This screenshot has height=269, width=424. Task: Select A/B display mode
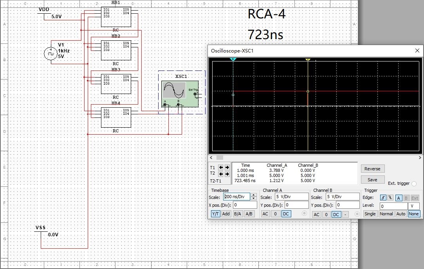[249, 214]
